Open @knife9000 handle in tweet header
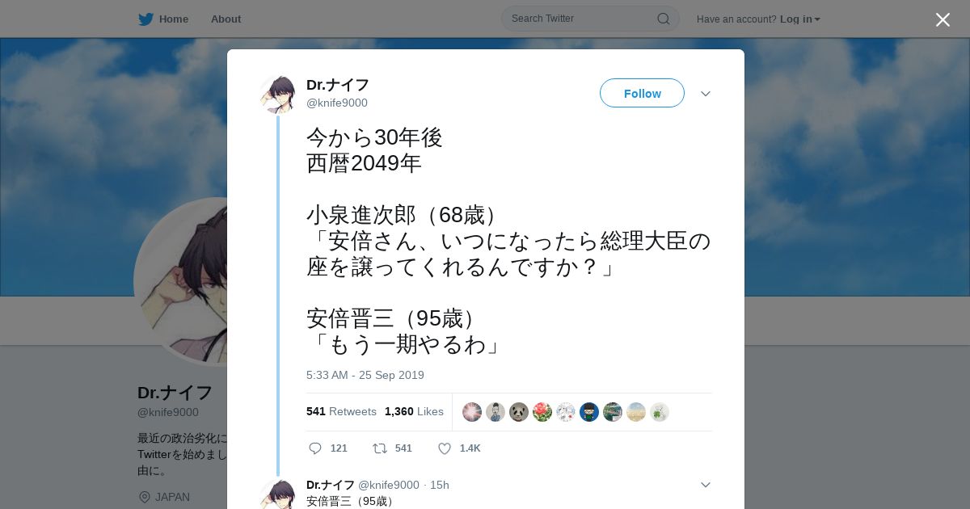Screen dimensions: 970x509 (337, 103)
